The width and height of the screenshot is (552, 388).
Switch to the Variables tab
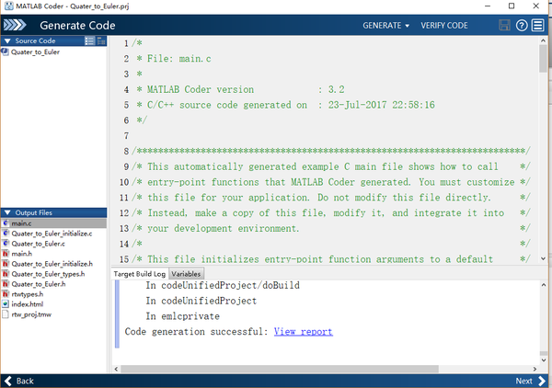click(x=186, y=274)
